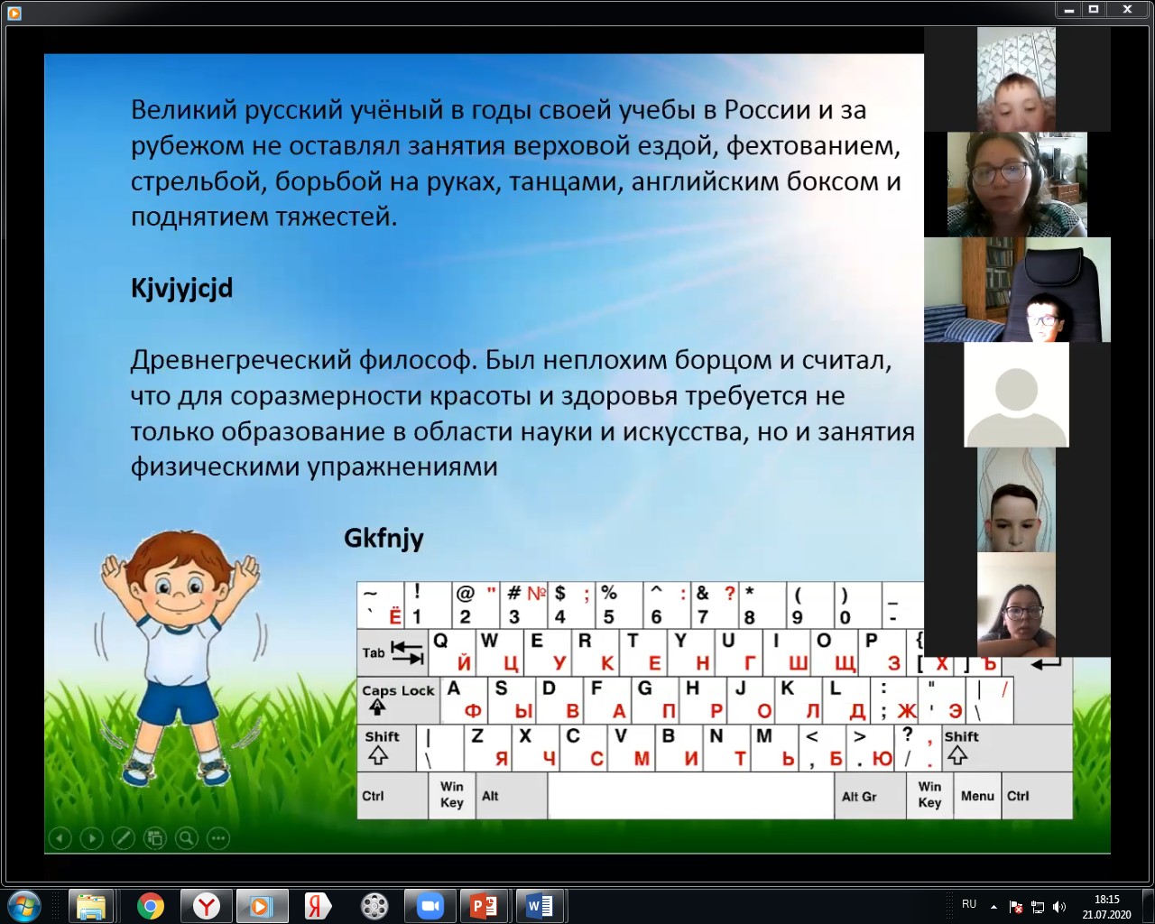Switch to PowerPoint in the taskbar
The width and height of the screenshot is (1155, 924).
pos(484,905)
